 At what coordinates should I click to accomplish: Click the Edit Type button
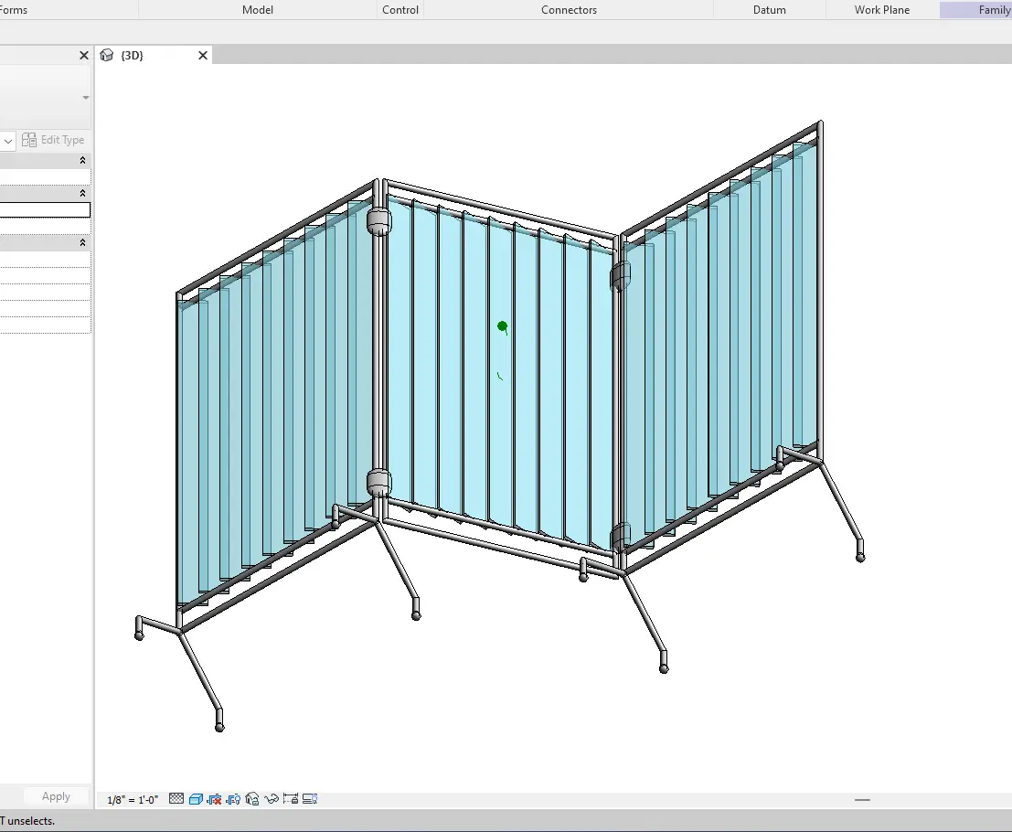point(54,140)
